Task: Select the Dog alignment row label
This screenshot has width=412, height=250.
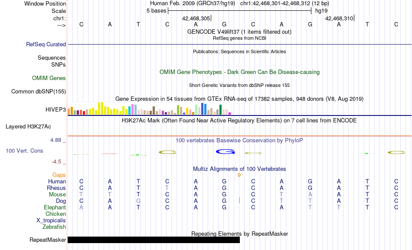Action: [x=61, y=201]
